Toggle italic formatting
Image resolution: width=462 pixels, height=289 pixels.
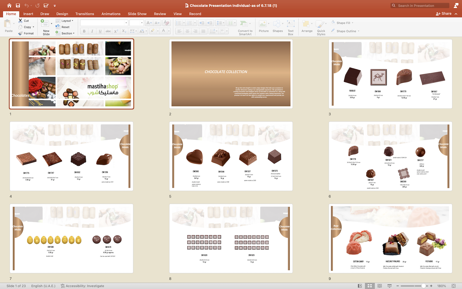[92, 31]
